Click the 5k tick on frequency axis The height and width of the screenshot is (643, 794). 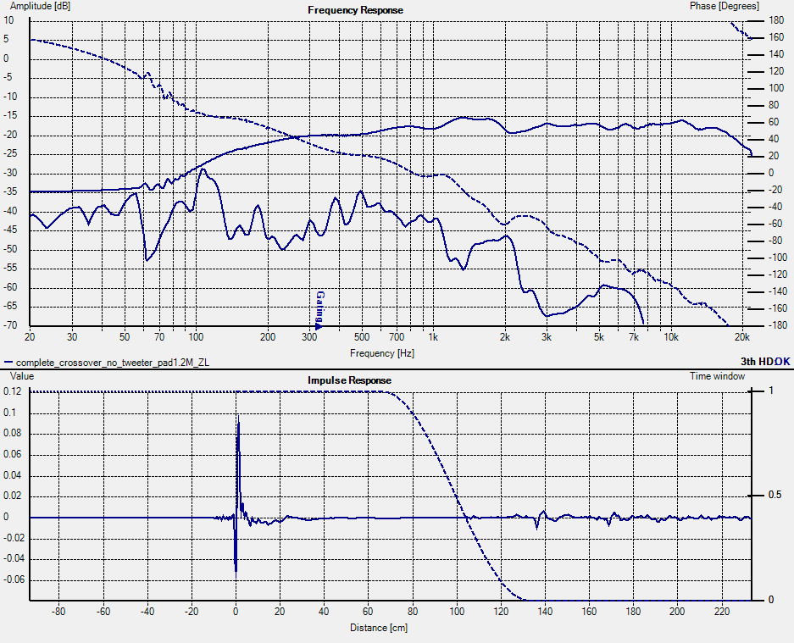click(x=598, y=337)
